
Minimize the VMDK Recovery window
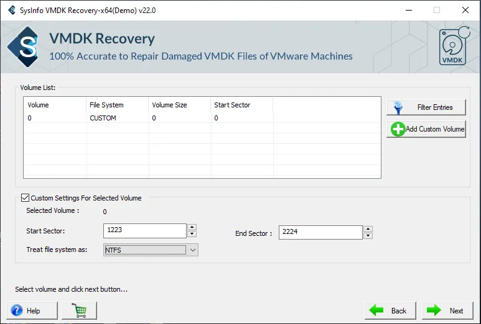pyautogui.click(x=409, y=10)
